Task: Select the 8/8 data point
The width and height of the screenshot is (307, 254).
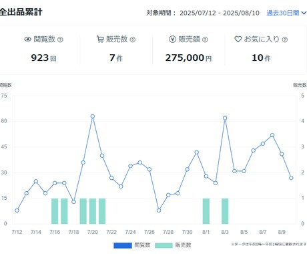Action: (x=272, y=135)
